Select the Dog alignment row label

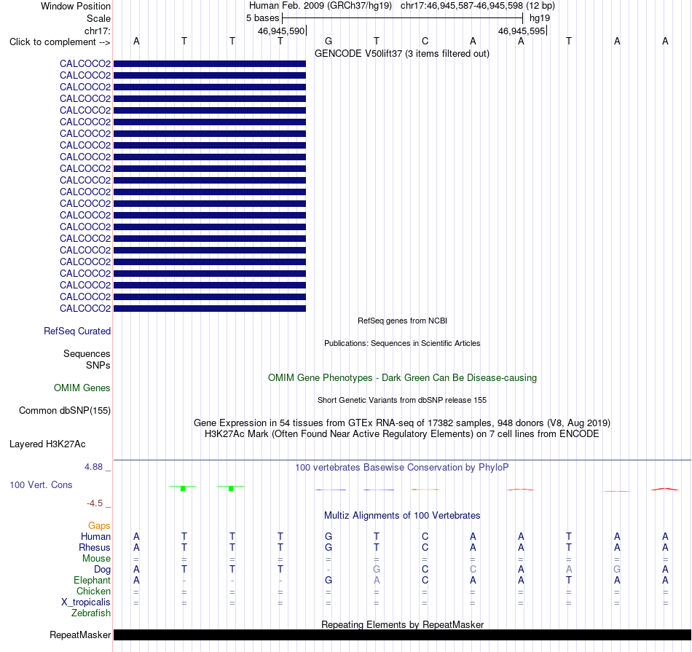(x=103, y=570)
